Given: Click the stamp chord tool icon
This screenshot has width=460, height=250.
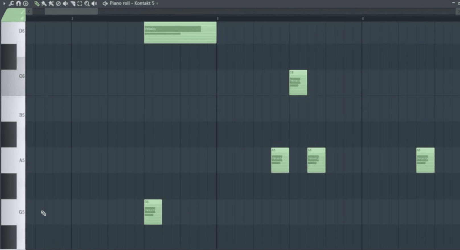Looking at the screenshot, I should [x=26, y=3].
